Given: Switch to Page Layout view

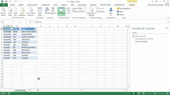Looking at the screenshot, I should coord(139,93).
